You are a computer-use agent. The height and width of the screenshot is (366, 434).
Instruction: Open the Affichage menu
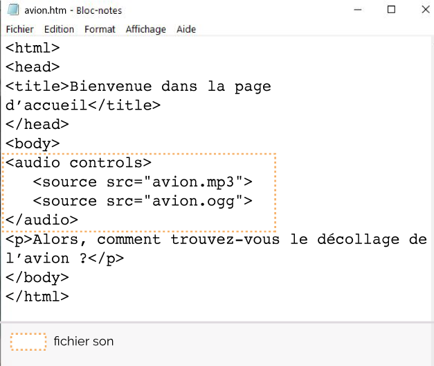click(x=146, y=29)
